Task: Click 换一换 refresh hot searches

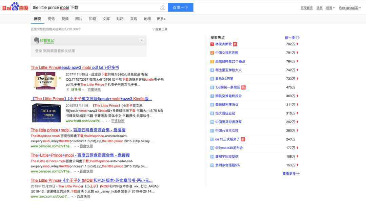Action: 290,38
